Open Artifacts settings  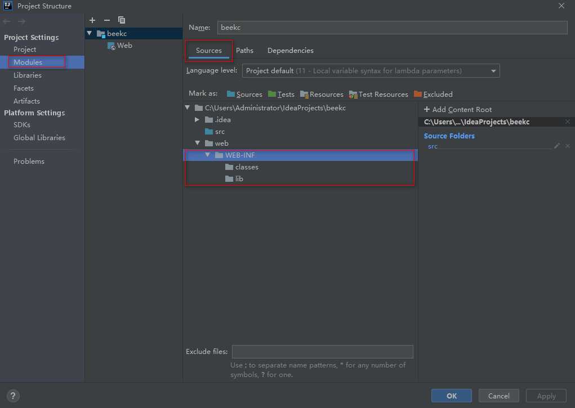click(26, 101)
